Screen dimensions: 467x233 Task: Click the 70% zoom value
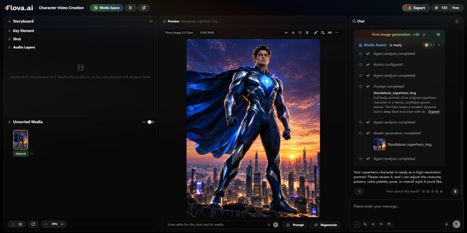tap(54, 224)
